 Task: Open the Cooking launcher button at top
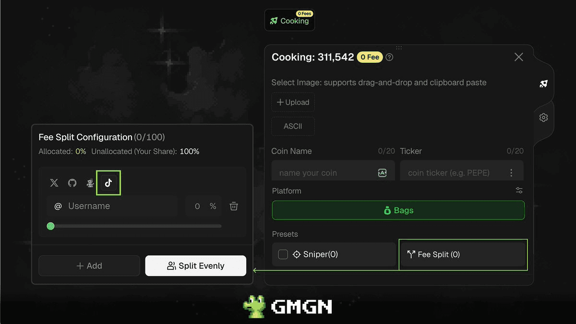[x=290, y=21]
